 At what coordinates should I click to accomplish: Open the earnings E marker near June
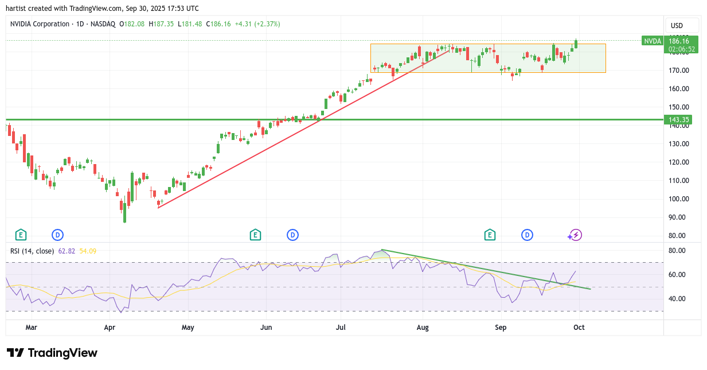tap(255, 235)
